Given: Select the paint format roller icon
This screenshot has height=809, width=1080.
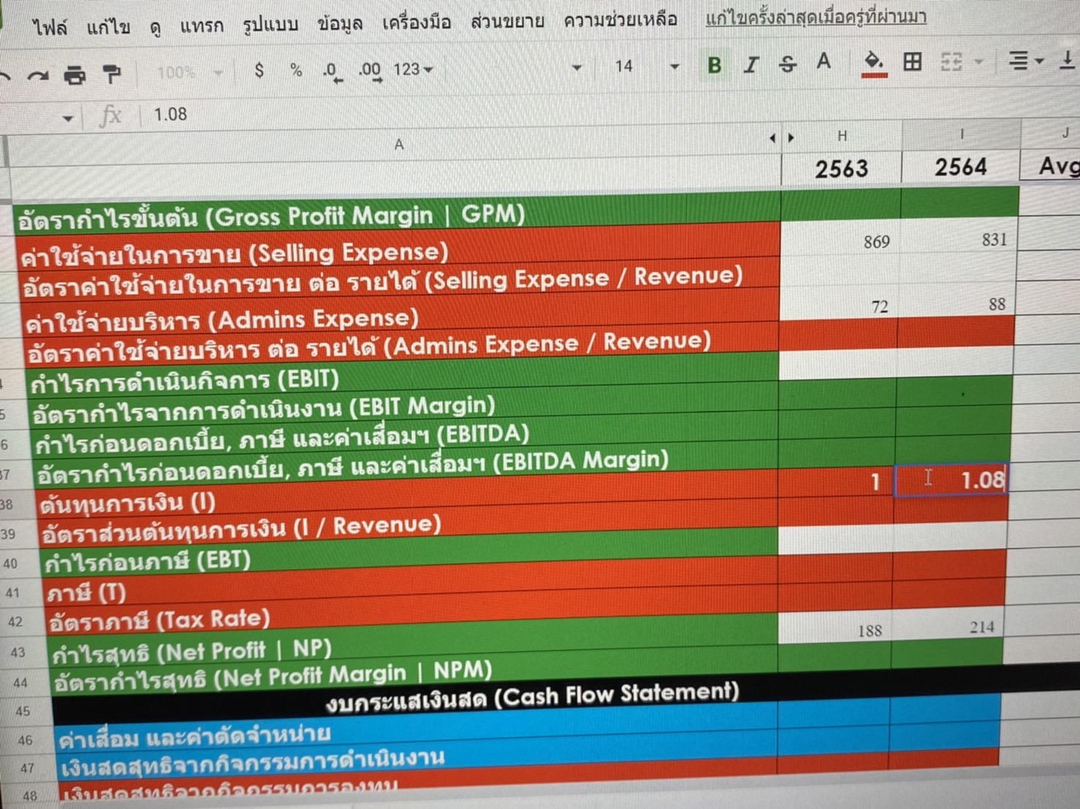Looking at the screenshot, I should [111, 74].
